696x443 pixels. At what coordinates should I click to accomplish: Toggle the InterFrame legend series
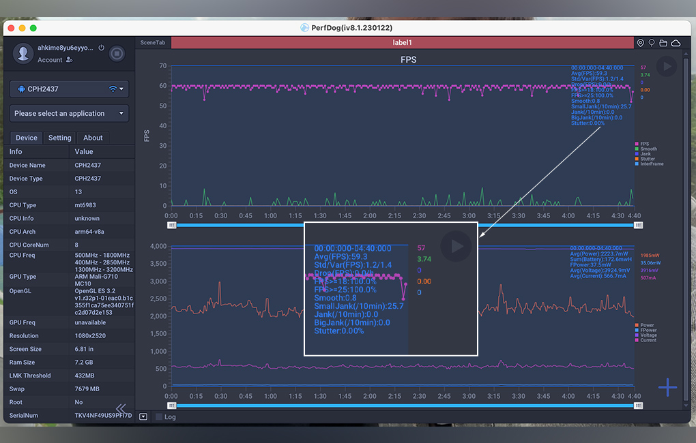[650, 164]
